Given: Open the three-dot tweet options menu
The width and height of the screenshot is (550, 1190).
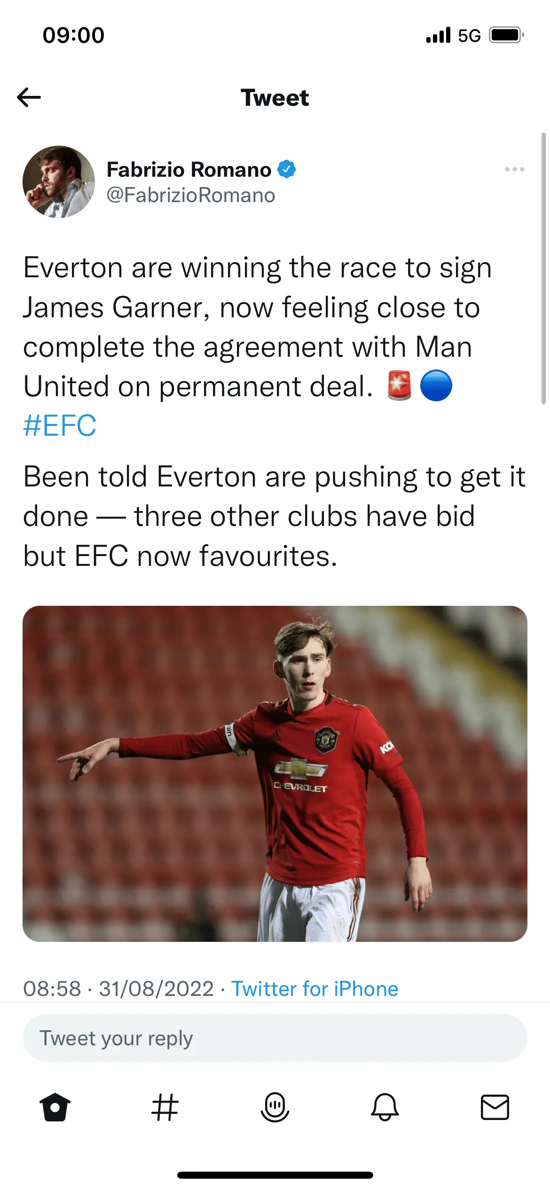Looking at the screenshot, I should (514, 169).
